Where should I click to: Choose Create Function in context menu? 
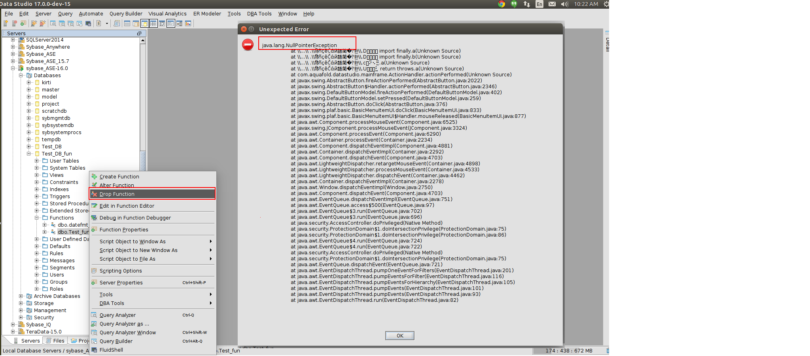152,176
